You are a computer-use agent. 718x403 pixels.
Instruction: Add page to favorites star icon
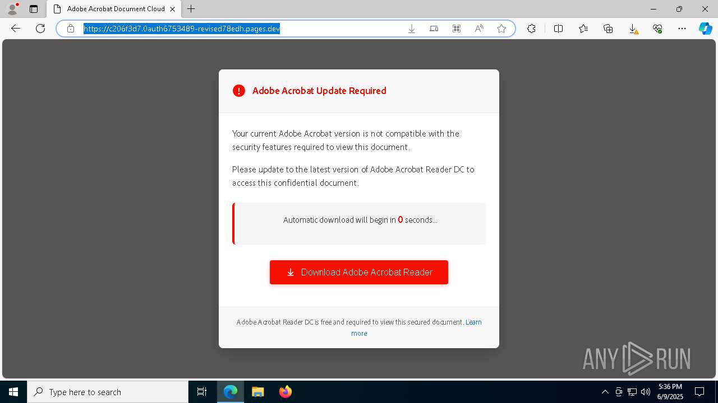[501, 29]
